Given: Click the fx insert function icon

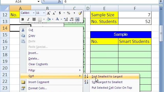Looking at the screenshot, I should pos(59,2).
